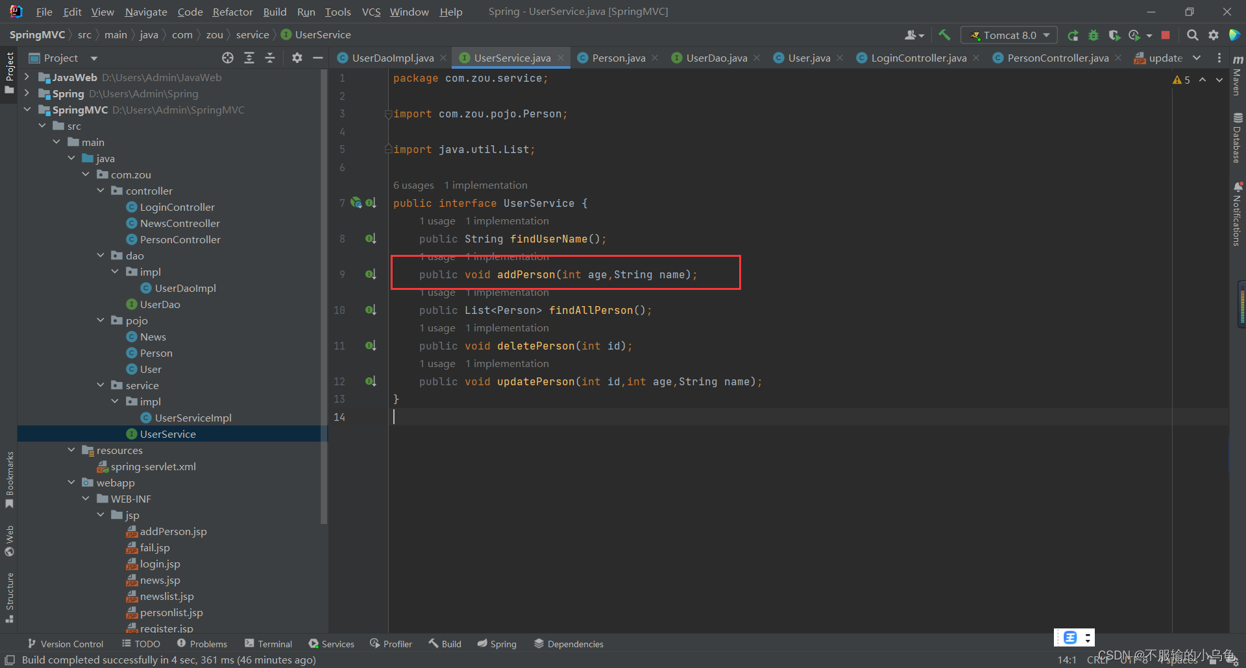The image size is (1246, 668).
Task: Open IDE Settings via the toolbar gear icon
Action: [x=1214, y=35]
